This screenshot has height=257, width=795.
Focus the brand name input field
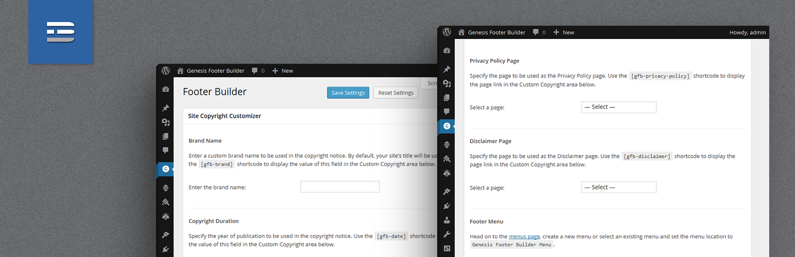coord(340,187)
